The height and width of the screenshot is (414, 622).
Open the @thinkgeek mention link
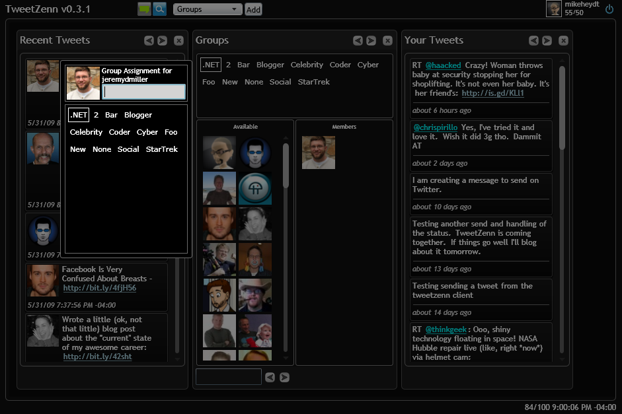coord(446,329)
